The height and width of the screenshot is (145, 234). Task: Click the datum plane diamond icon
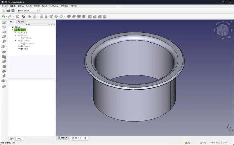tap(61, 16)
